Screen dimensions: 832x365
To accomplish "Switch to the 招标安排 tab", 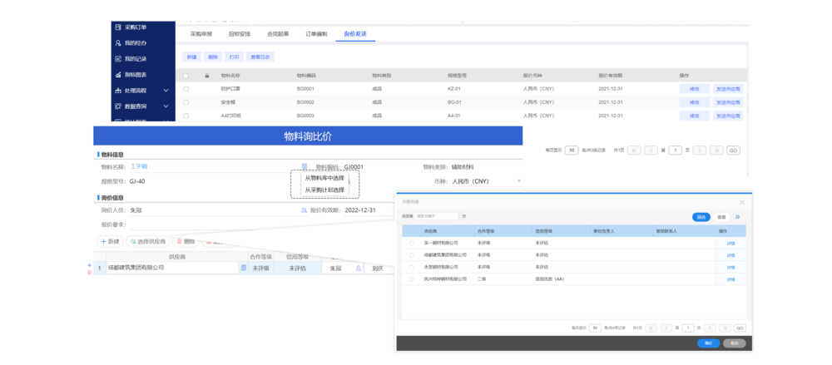I will click(x=240, y=34).
